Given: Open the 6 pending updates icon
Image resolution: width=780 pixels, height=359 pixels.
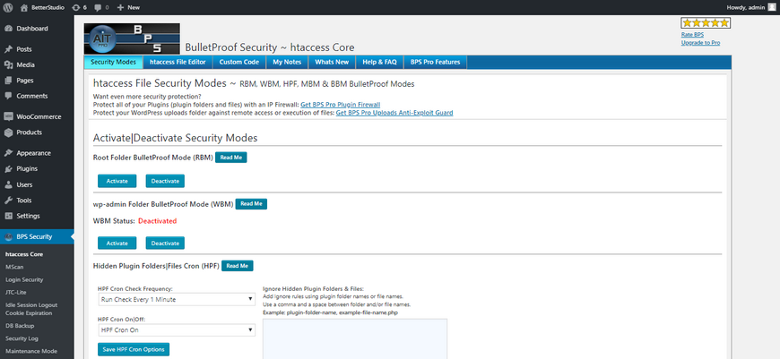Looking at the screenshot, I should pos(75,7).
